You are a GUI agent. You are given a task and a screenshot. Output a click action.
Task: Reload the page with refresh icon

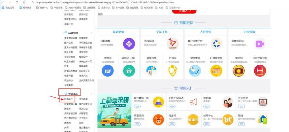[x=17, y=2]
